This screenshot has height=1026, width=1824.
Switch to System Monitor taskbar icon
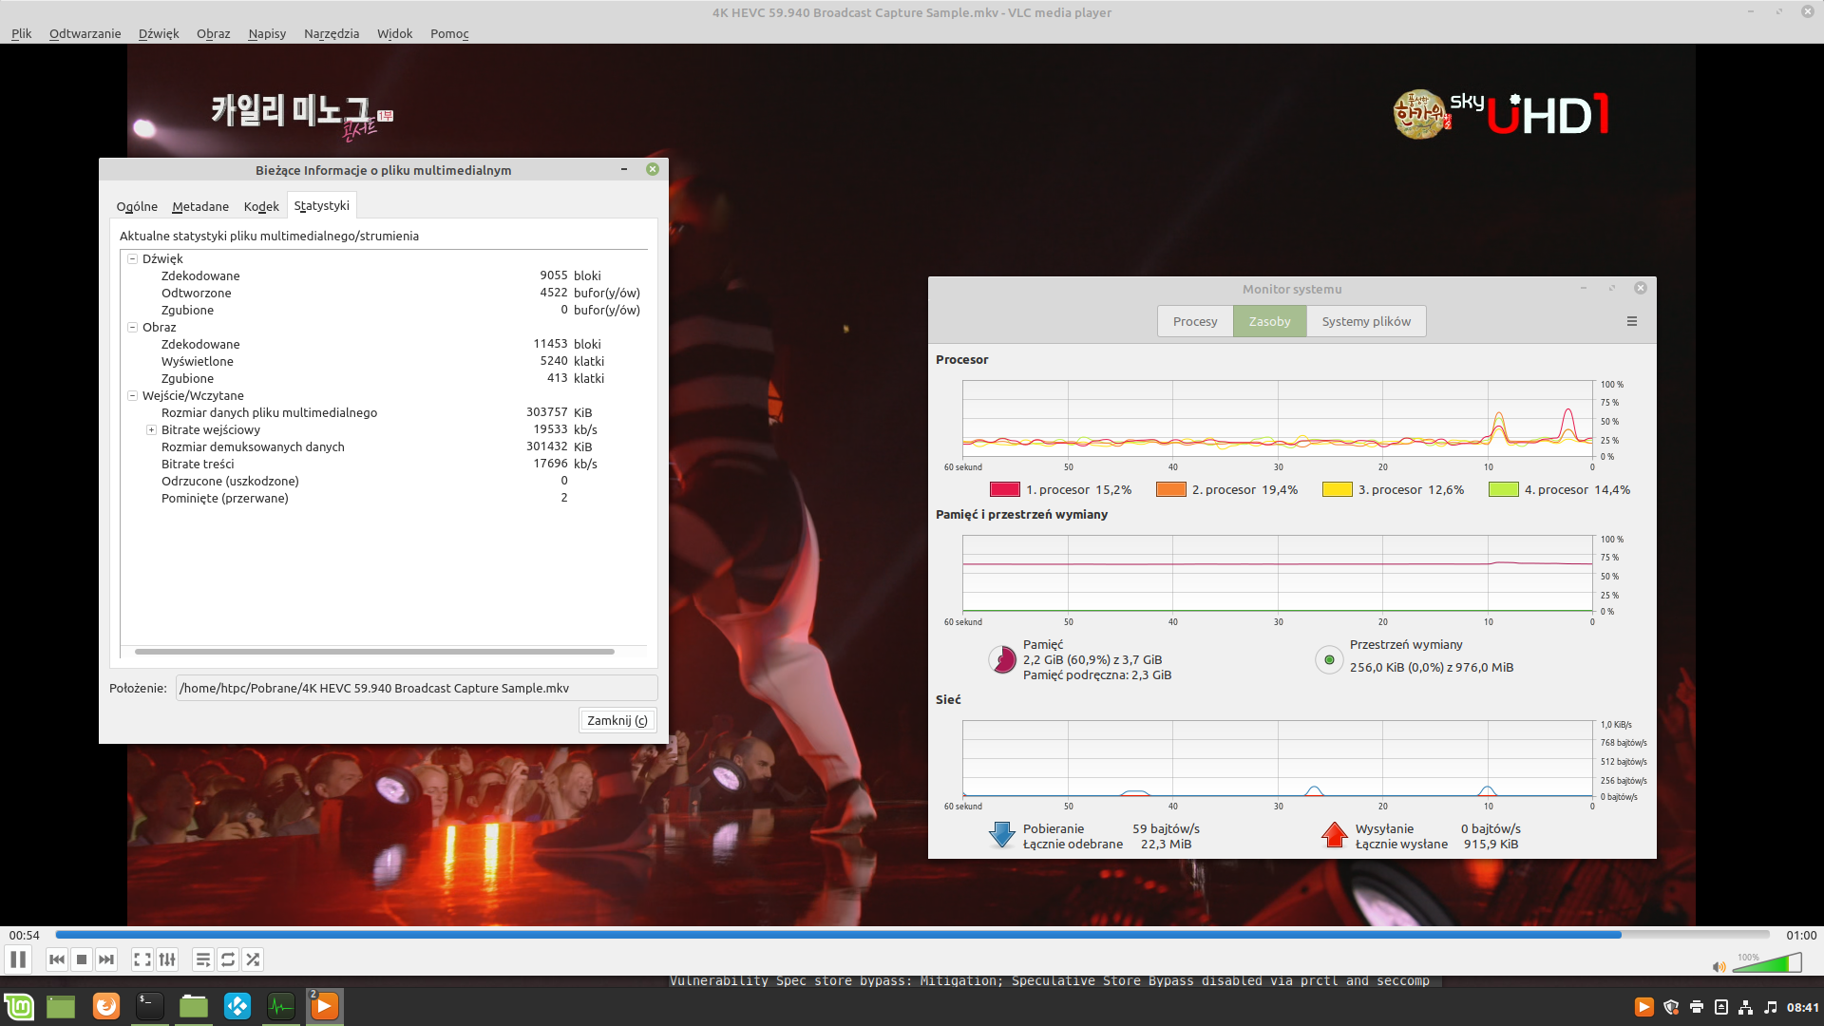point(281,1006)
